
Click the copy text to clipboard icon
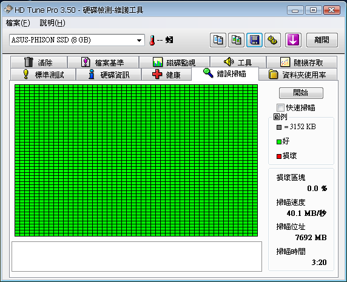tap(218, 40)
